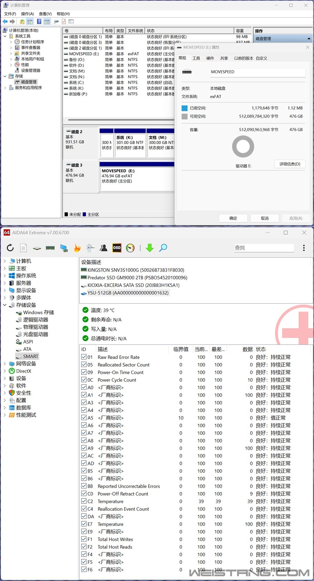Image resolution: width=314 pixels, height=581 pixels.
Task: Click the AIDA64 magnifier search icon
Action: (163, 248)
